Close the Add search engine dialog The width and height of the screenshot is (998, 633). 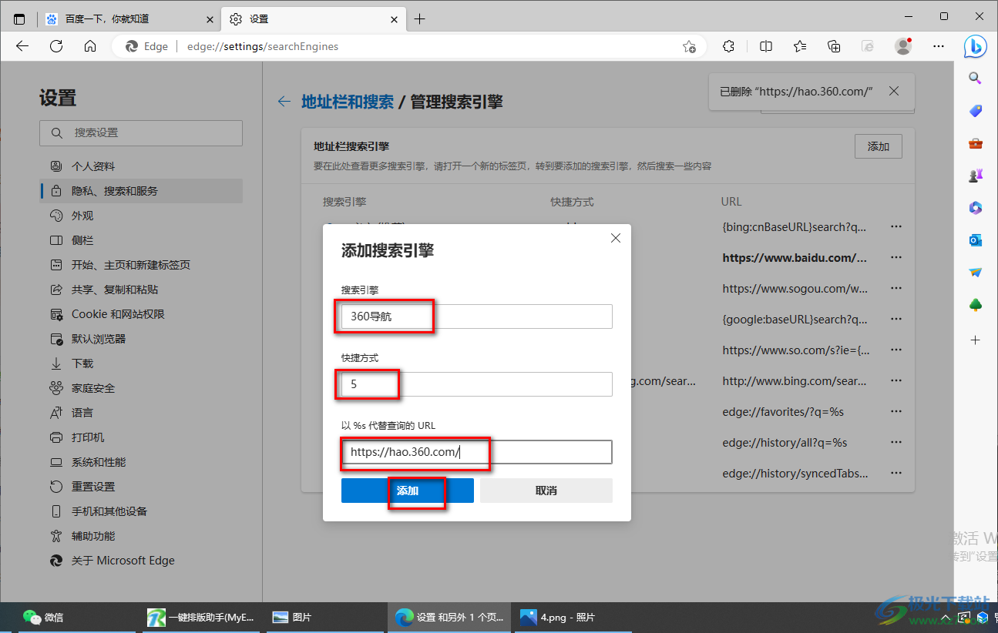pyautogui.click(x=616, y=239)
